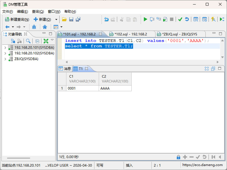Image resolution: width=227 pixels, height=170 pixels.
Task: Click the green expand arrows icon in navigator
Action: point(46,41)
